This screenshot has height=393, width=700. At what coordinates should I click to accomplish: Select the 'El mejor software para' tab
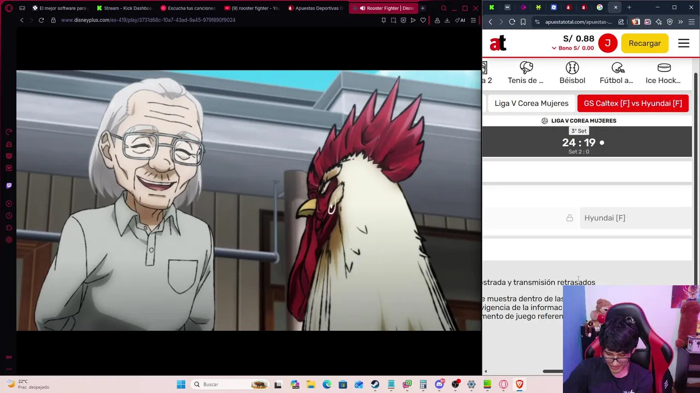tap(60, 8)
